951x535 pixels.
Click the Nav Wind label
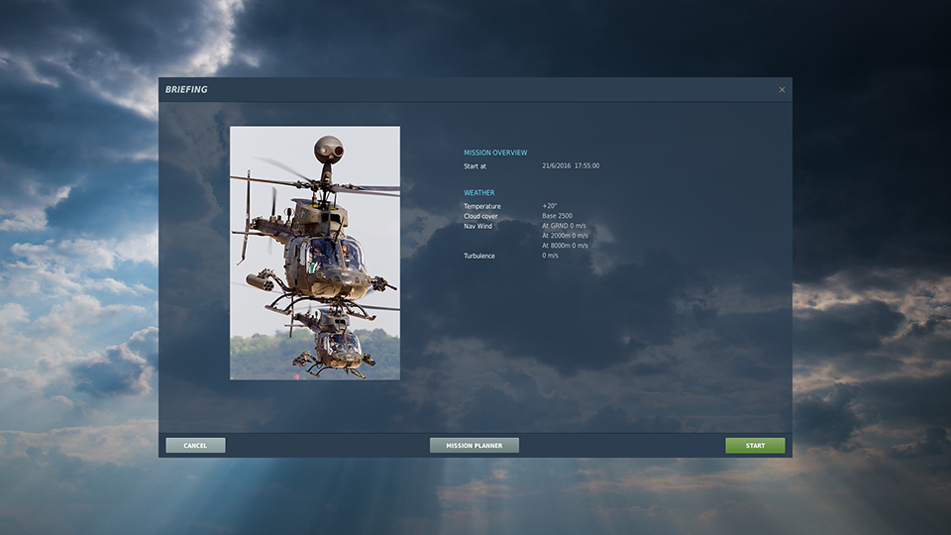click(477, 226)
